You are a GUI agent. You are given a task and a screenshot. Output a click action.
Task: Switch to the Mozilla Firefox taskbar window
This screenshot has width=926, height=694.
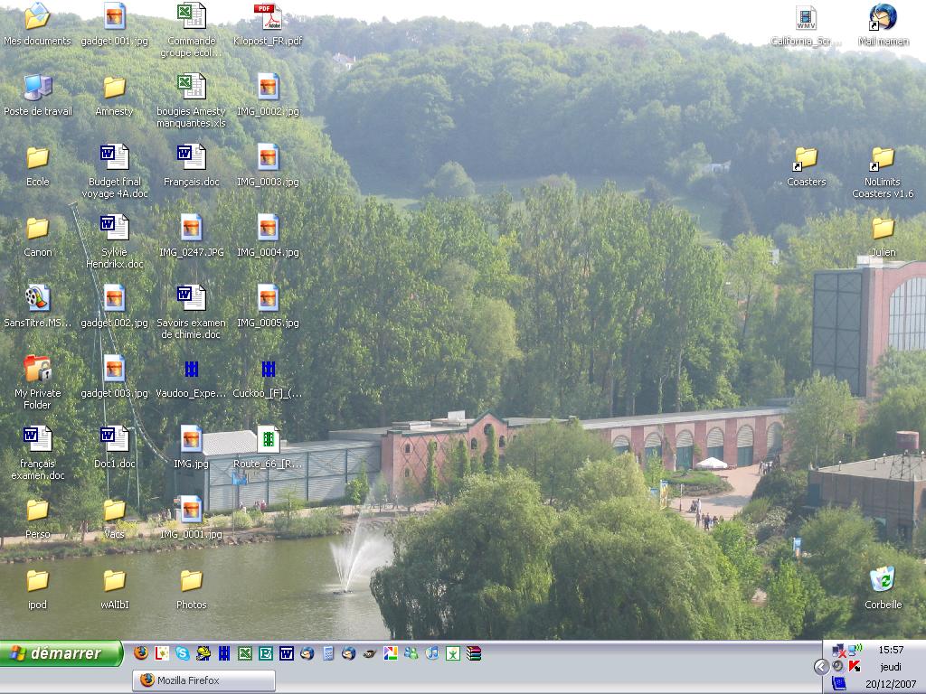(x=204, y=680)
